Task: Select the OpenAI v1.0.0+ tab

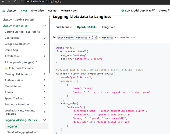Action: pos(87,27)
